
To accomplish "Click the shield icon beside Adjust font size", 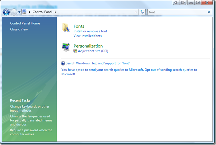I will coord(75,51).
